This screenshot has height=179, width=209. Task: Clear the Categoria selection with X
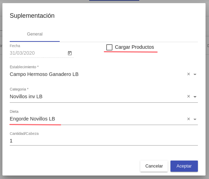pos(189,96)
